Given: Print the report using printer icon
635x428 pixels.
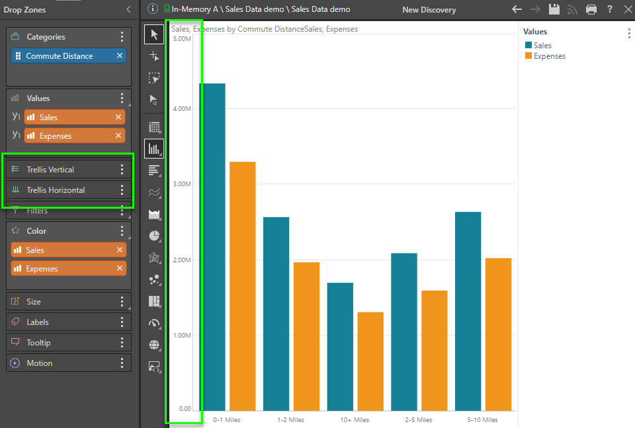Looking at the screenshot, I should (591, 9).
